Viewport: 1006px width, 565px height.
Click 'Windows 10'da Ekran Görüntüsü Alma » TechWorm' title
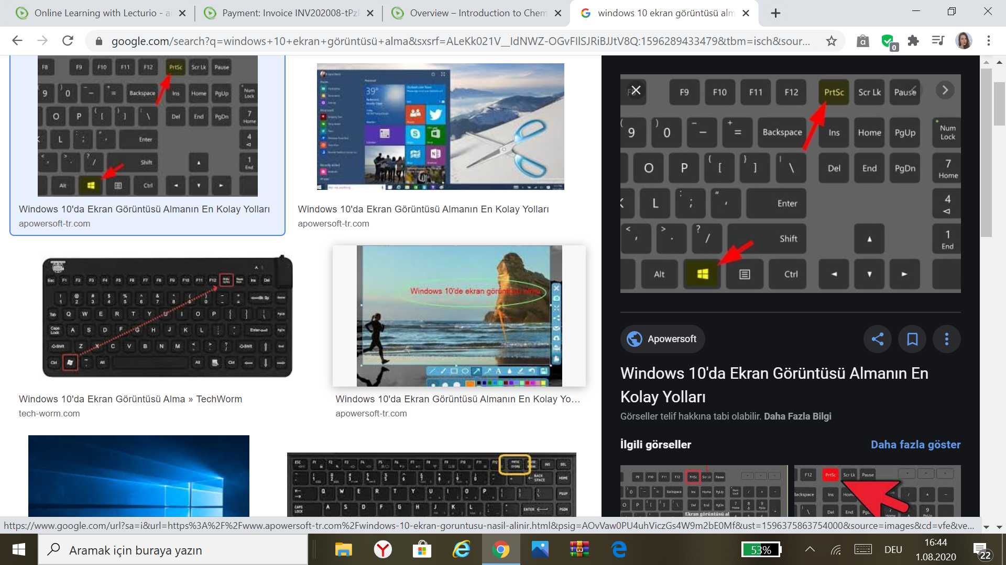click(x=130, y=399)
